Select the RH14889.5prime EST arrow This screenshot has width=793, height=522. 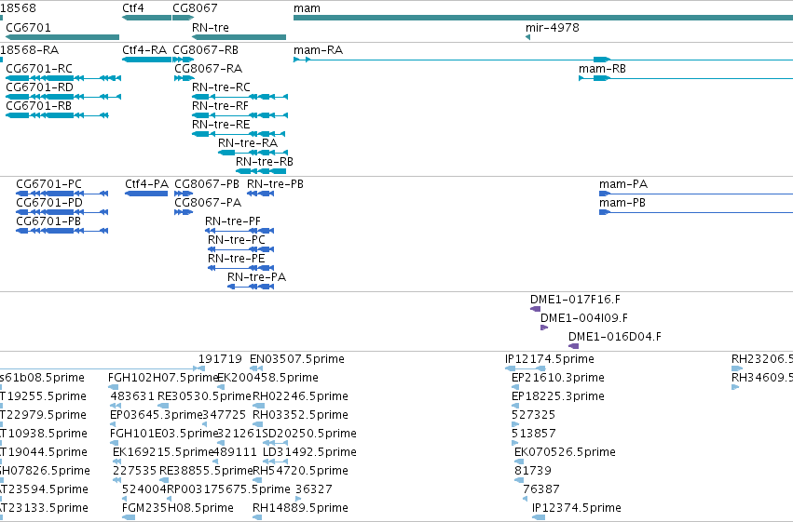[x=257, y=517]
